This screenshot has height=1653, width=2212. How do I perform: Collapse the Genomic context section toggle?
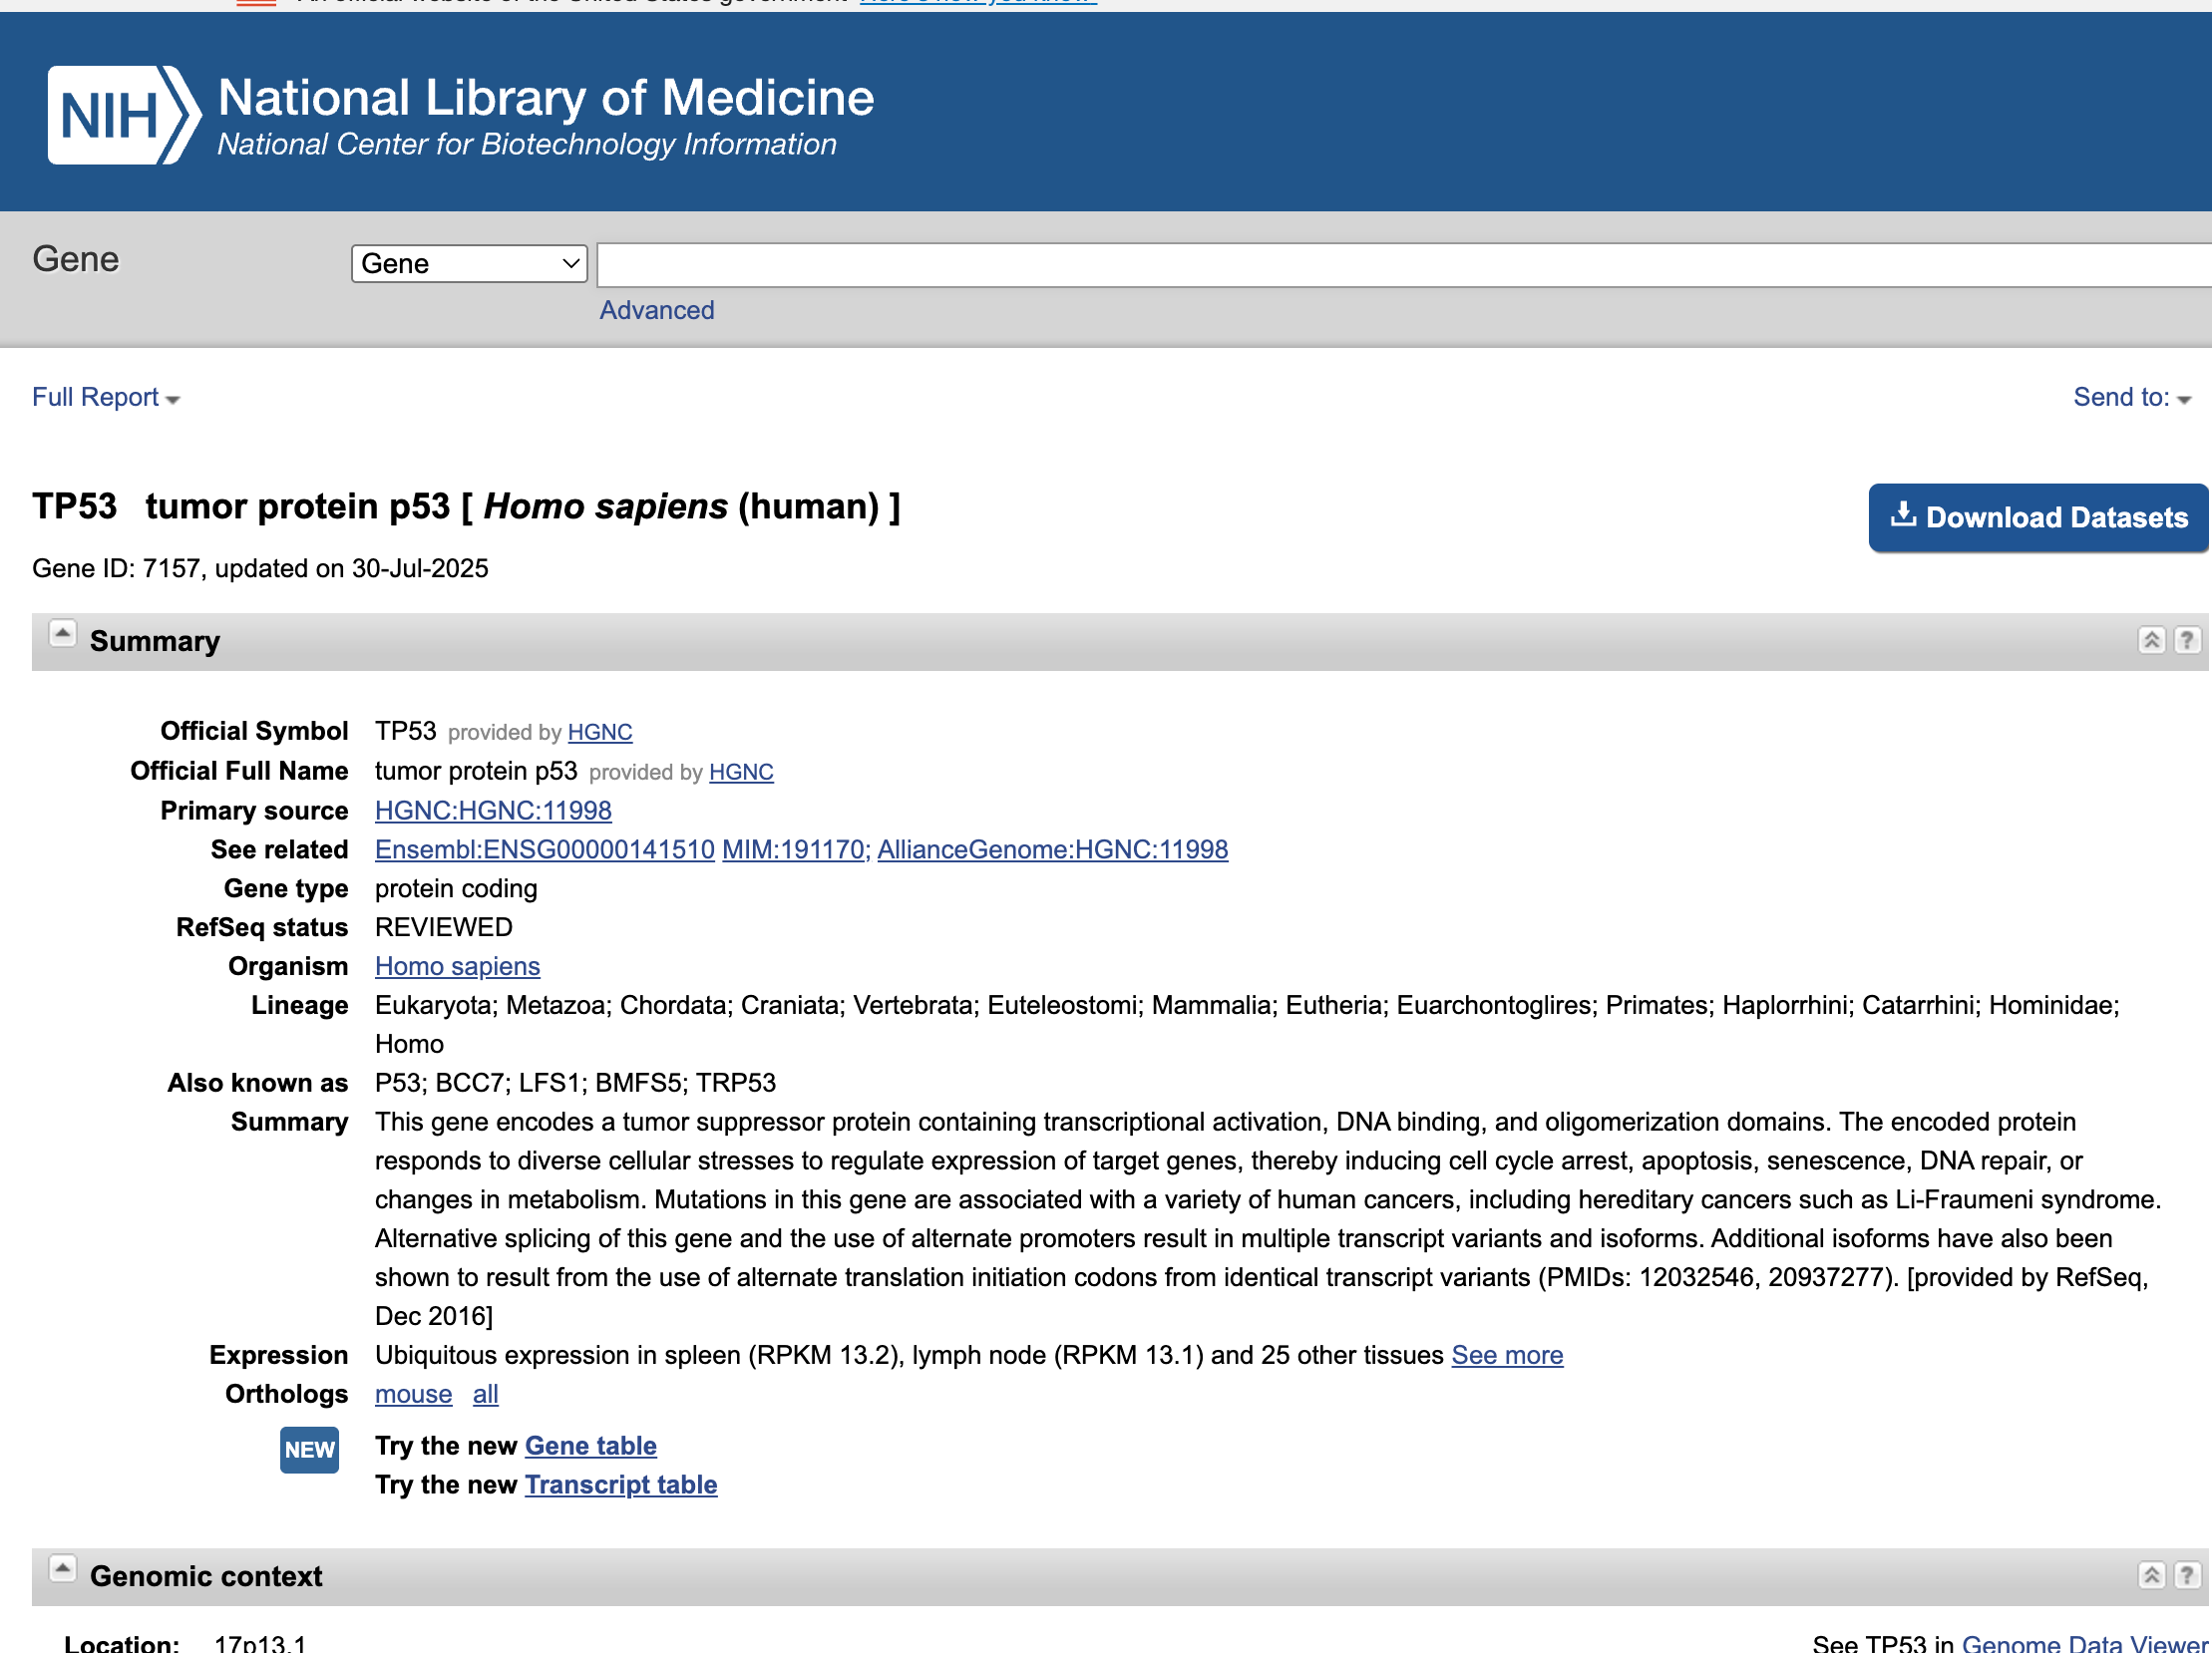(62, 1569)
